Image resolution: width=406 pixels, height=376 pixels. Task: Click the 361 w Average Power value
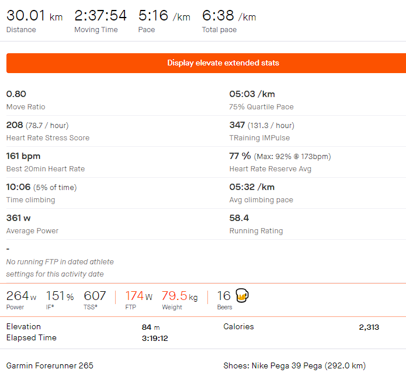(18, 218)
